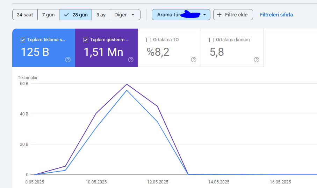Enable Ortalama konum checkbox
The width and height of the screenshot is (317, 188).
coord(211,40)
